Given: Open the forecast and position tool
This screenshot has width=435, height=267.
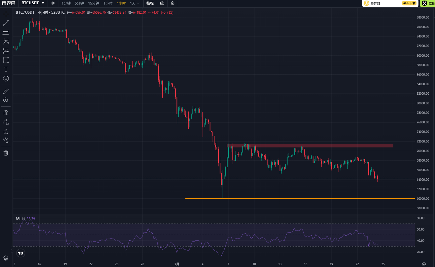Looking at the screenshot, I should 6,51.
